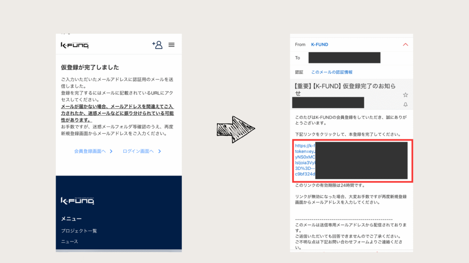Star the email with the star icon
The image size is (469, 263).
point(405,95)
